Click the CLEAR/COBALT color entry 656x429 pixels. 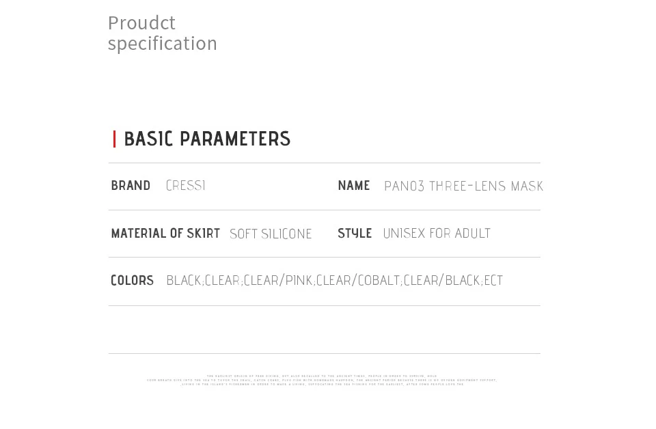pyautogui.click(x=358, y=281)
